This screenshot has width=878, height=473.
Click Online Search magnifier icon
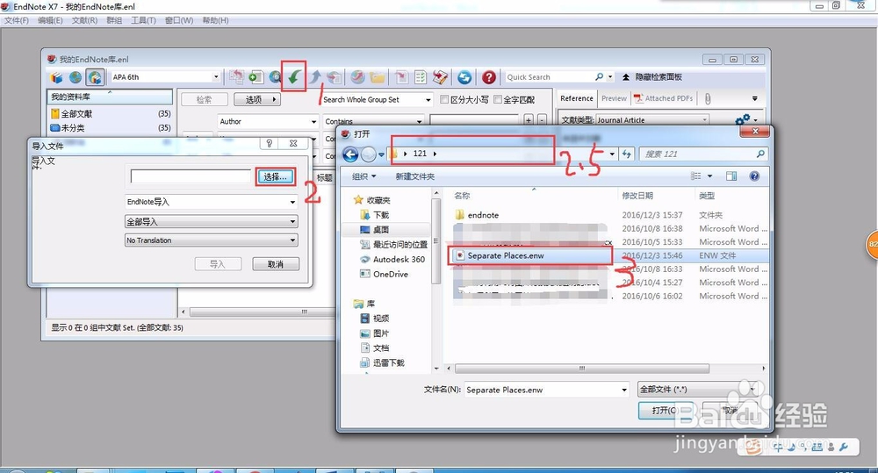tap(275, 77)
